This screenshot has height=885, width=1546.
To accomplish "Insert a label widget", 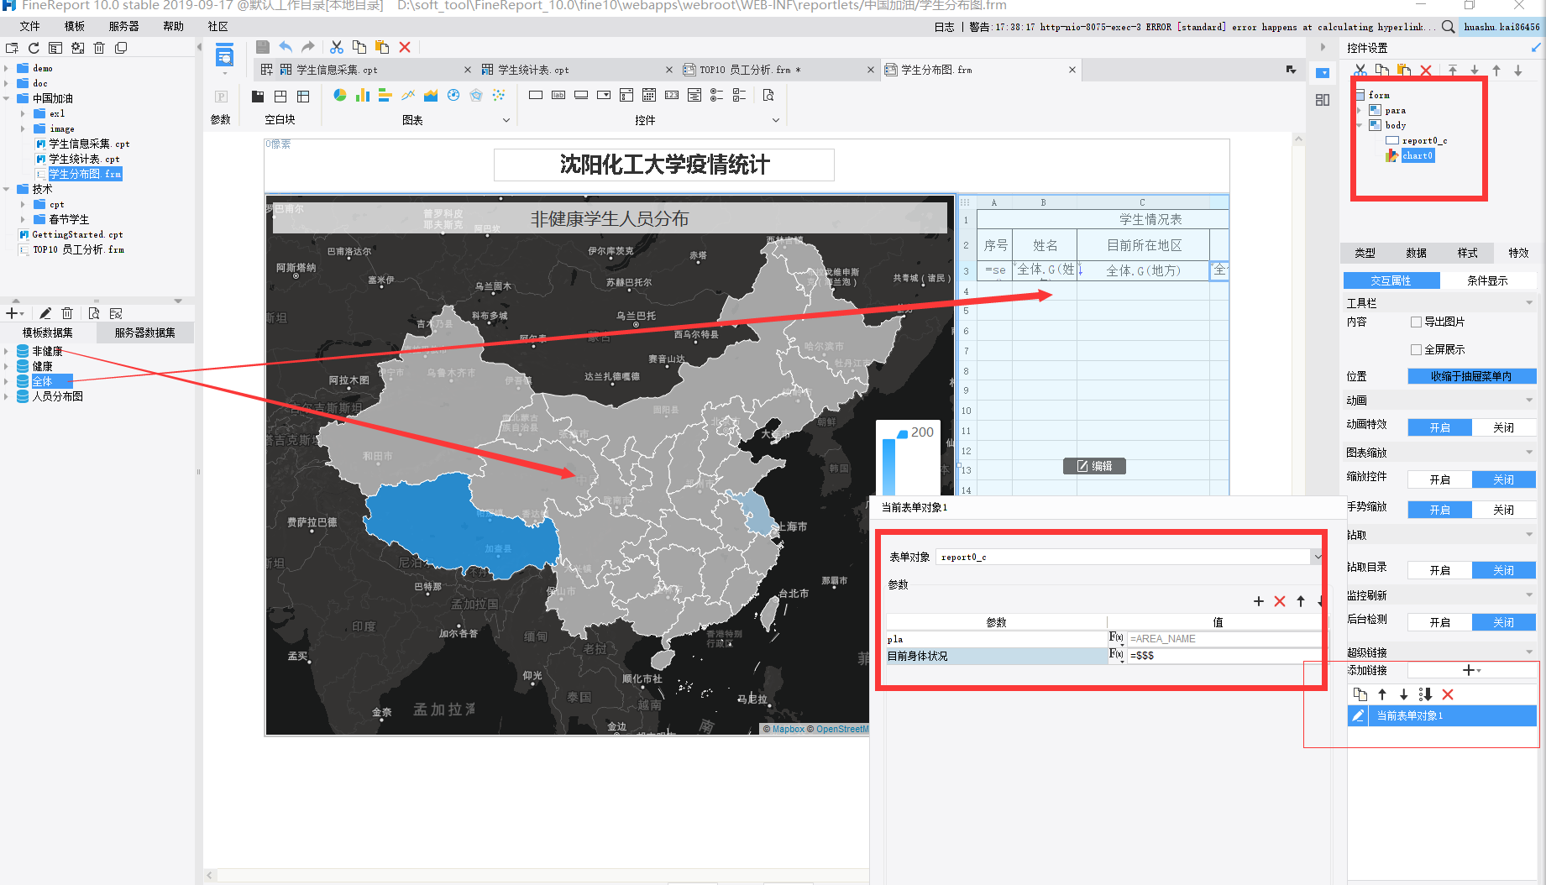I will point(558,95).
